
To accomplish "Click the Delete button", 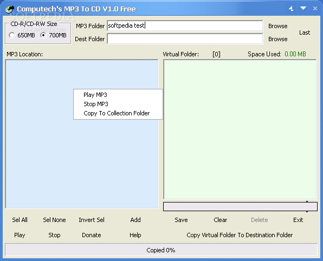I will coord(260,220).
